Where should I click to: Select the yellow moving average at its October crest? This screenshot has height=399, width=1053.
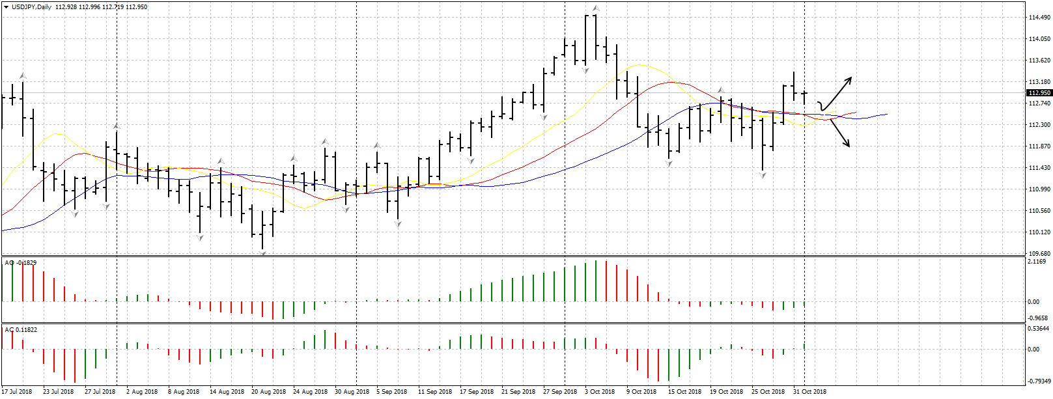640,65
